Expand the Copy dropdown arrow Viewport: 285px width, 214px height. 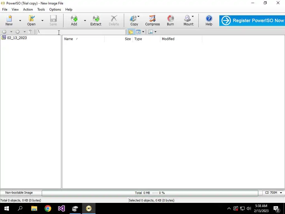(139, 16)
